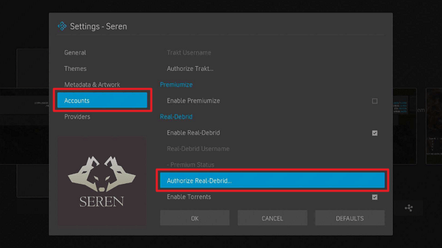442x248 pixels.
Task: Open Metadata & Artwork category
Action: coord(102,85)
